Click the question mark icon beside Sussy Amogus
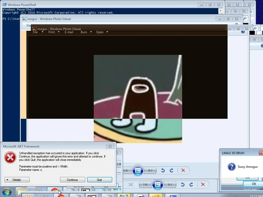The width and height of the screenshot is (263, 197). pos(232,167)
